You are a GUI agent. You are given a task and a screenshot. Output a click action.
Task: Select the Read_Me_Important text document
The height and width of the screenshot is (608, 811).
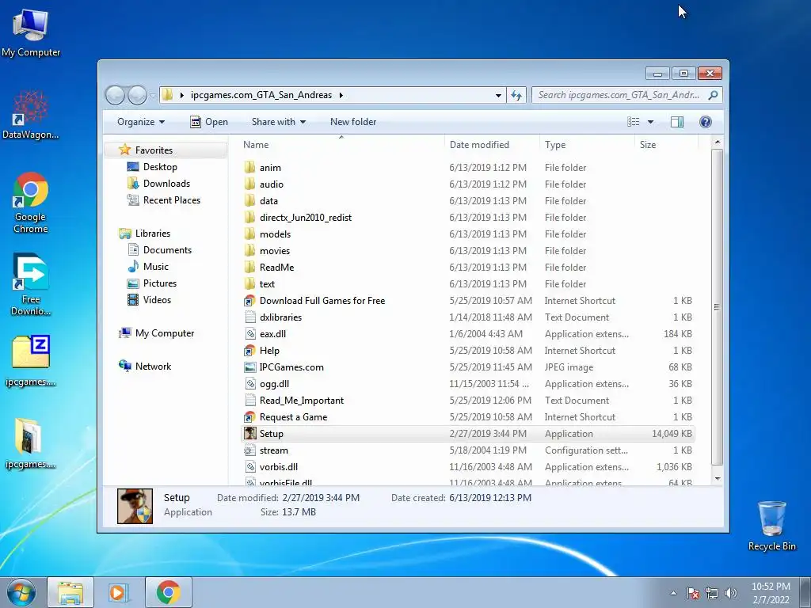click(x=467, y=400)
